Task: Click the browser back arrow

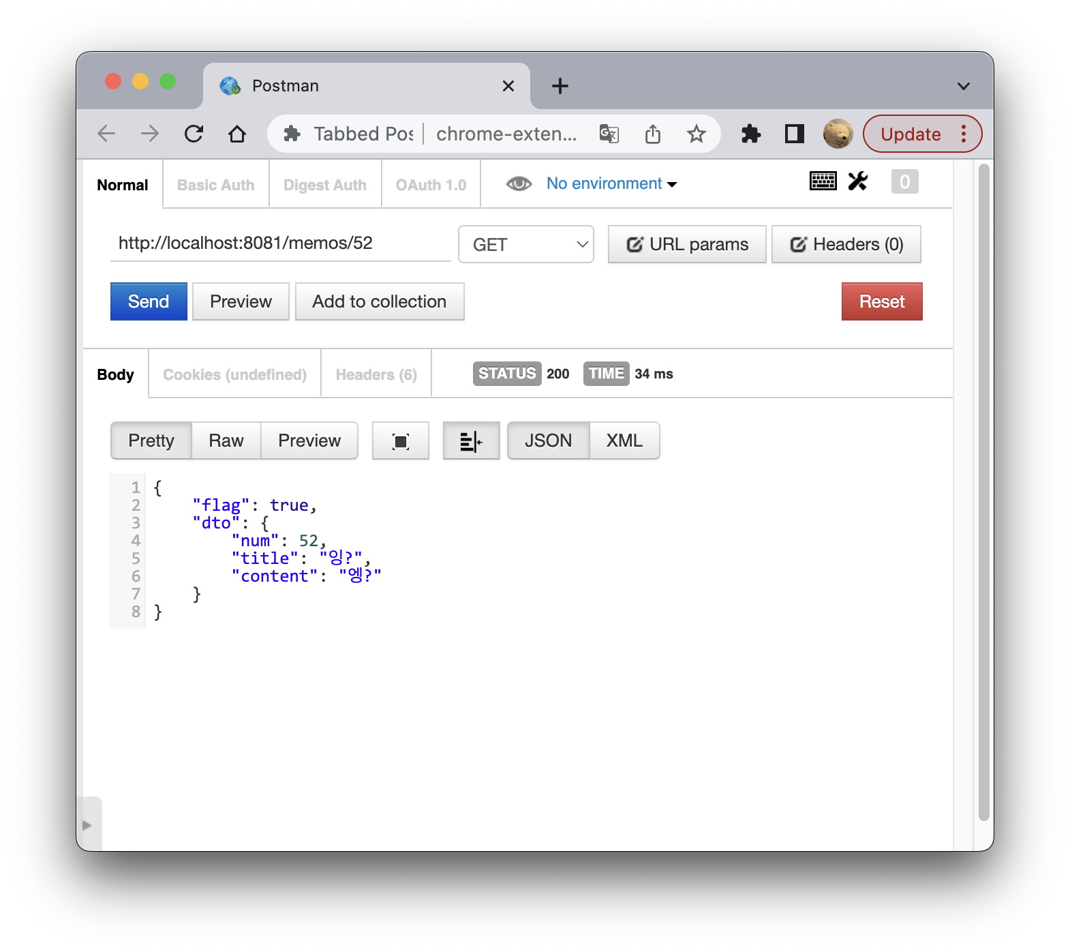Action: tap(106, 134)
